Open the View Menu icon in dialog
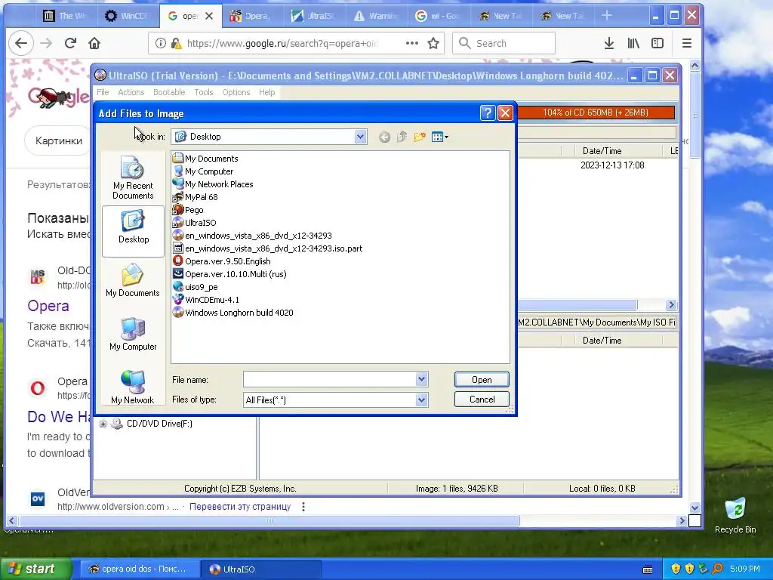 [x=440, y=137]
